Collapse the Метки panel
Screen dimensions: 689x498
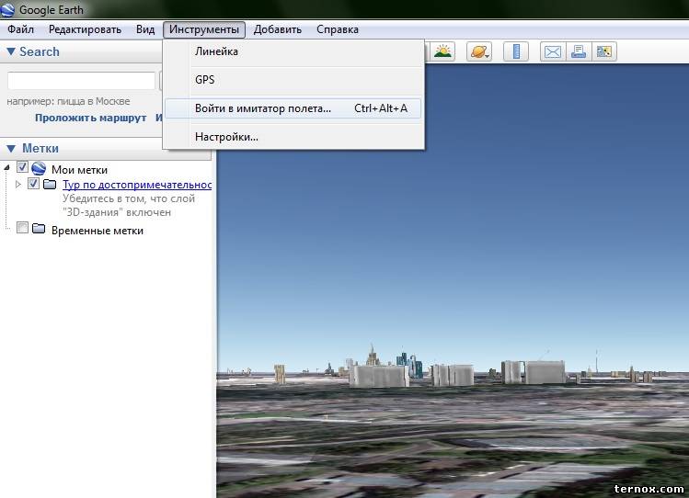[11, 148]
